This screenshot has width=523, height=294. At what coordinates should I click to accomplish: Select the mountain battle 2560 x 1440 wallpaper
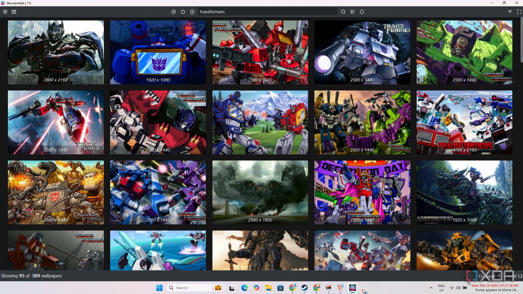(260, 122)
